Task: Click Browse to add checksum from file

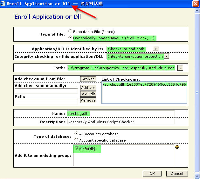Action: point(88,79)
